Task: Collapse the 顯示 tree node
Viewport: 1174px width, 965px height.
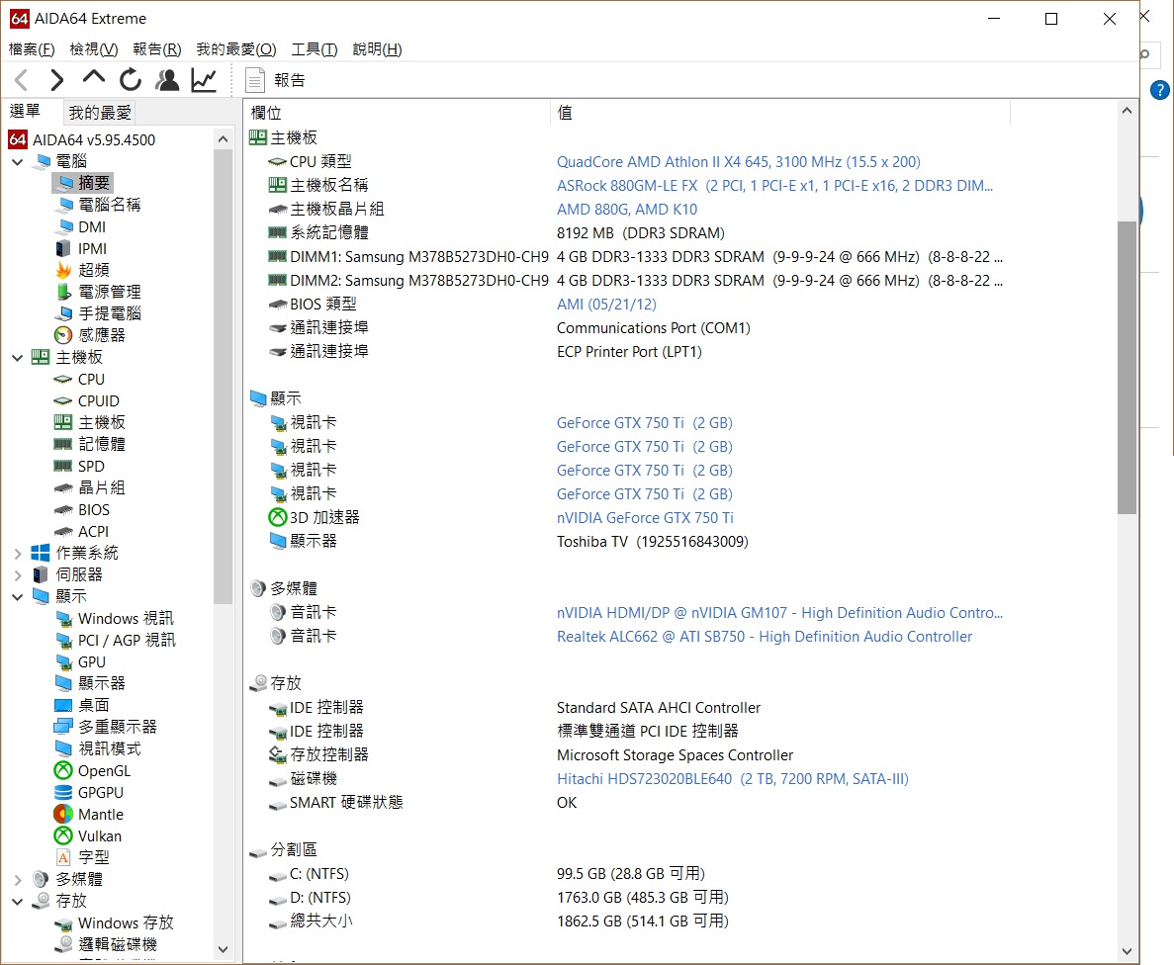Action: [17, 597]
